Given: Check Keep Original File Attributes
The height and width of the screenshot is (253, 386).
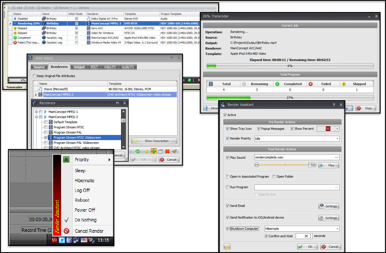Looking at the screenshot, I should (x=34, y=76).
